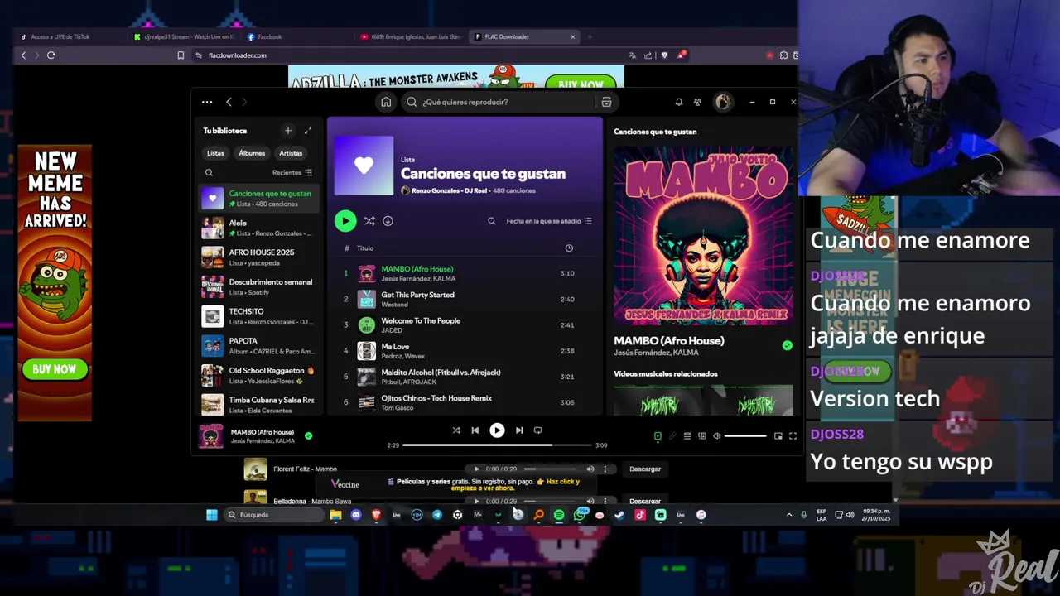Viewport: 1060px width, 596px height.
Task: Open the Recientes sort dropdown in library
Action: point(292,173)
